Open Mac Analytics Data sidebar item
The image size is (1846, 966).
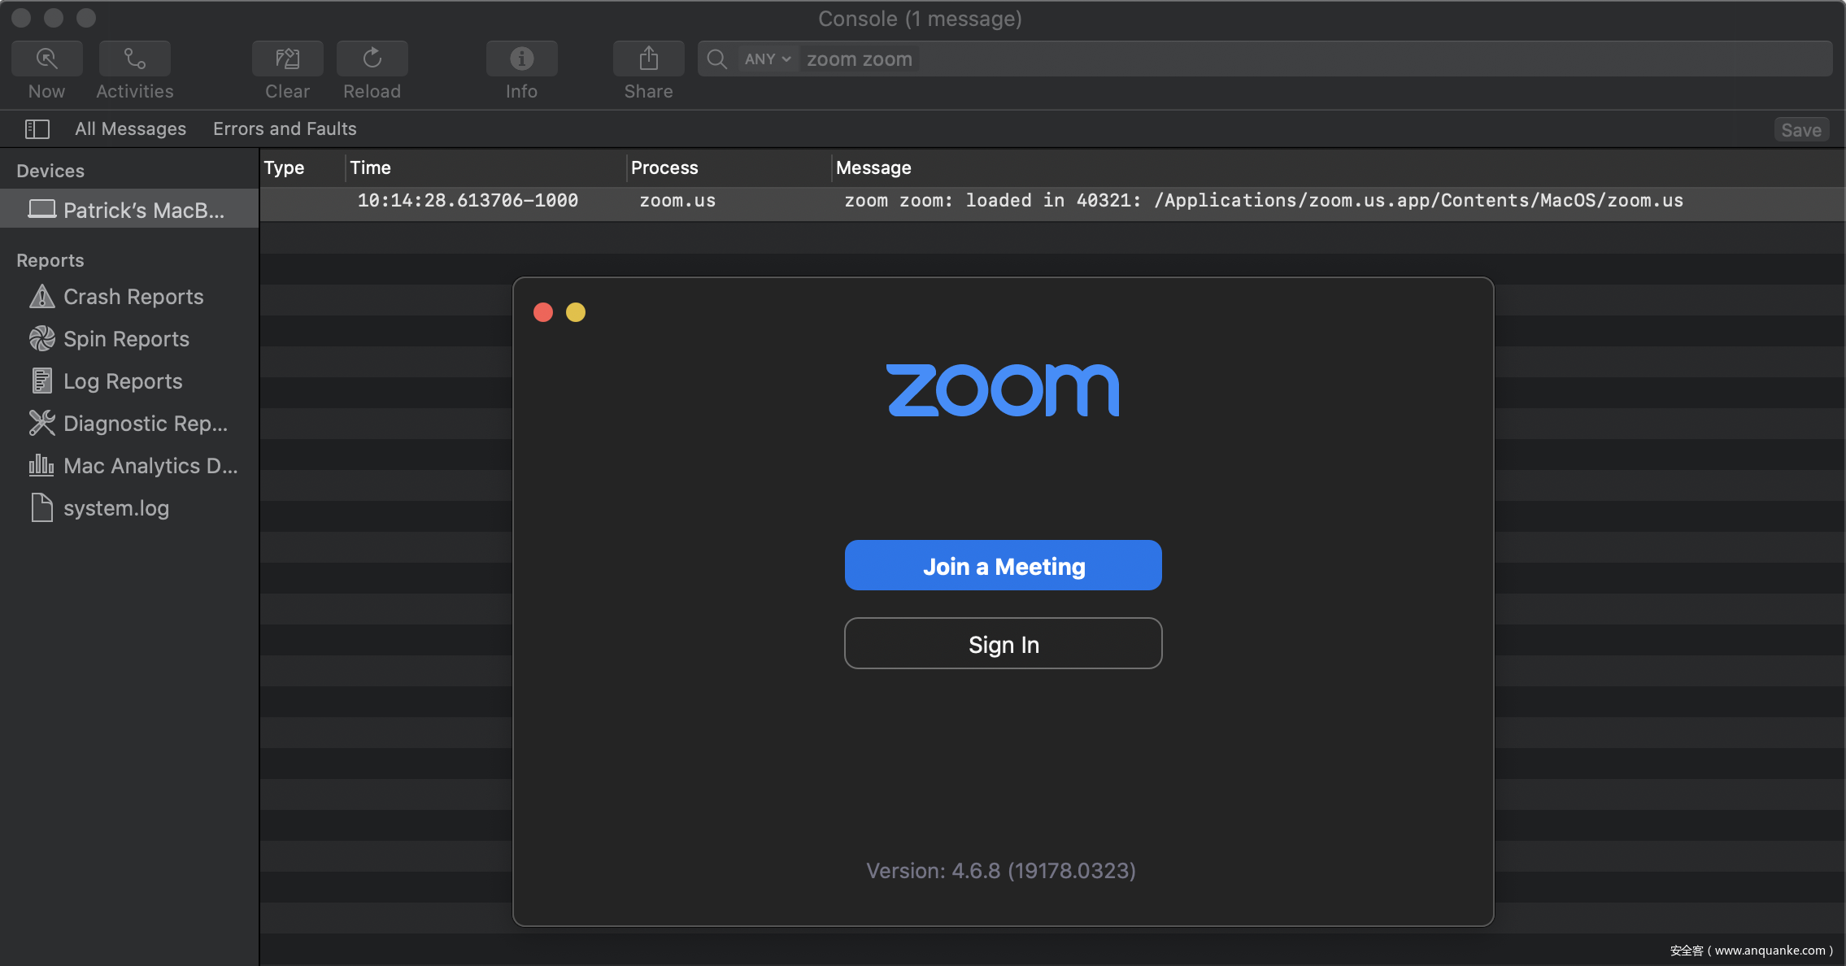pyautogui.click(x=150, y=466)
